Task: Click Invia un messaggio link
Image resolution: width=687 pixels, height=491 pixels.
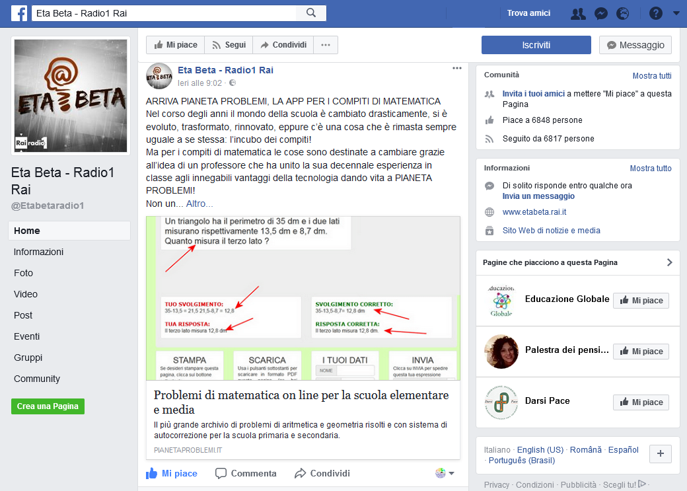Action: [538, 196]
